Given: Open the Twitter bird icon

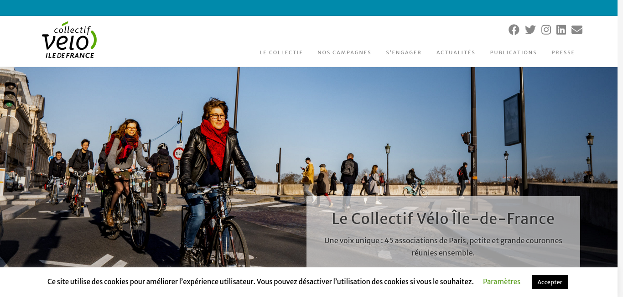Looking at the screenshot, I should coord(530,30).
